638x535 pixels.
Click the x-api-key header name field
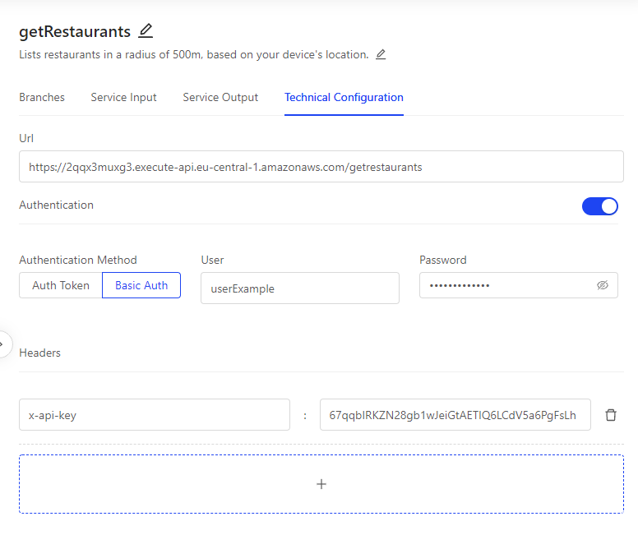(x=155, y=414)
